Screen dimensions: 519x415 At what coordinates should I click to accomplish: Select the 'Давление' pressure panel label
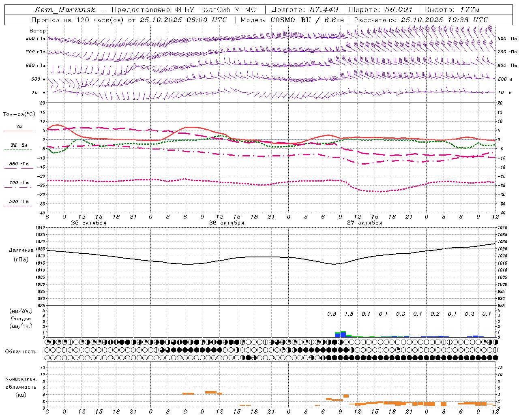[x=21, y=250]
